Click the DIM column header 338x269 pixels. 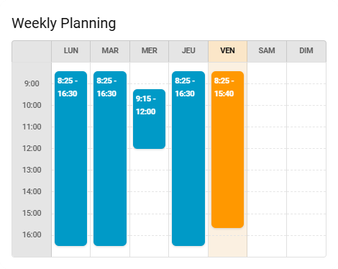306,51
